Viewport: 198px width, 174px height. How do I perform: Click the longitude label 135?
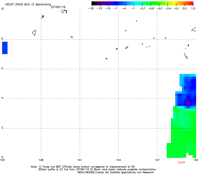[x=2, y=160]
